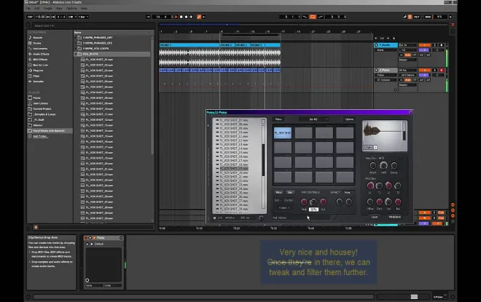Click the Arrangement Record button

pos(186,17)
